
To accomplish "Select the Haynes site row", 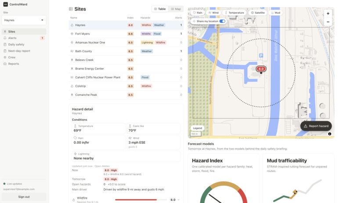I will 126,25.
